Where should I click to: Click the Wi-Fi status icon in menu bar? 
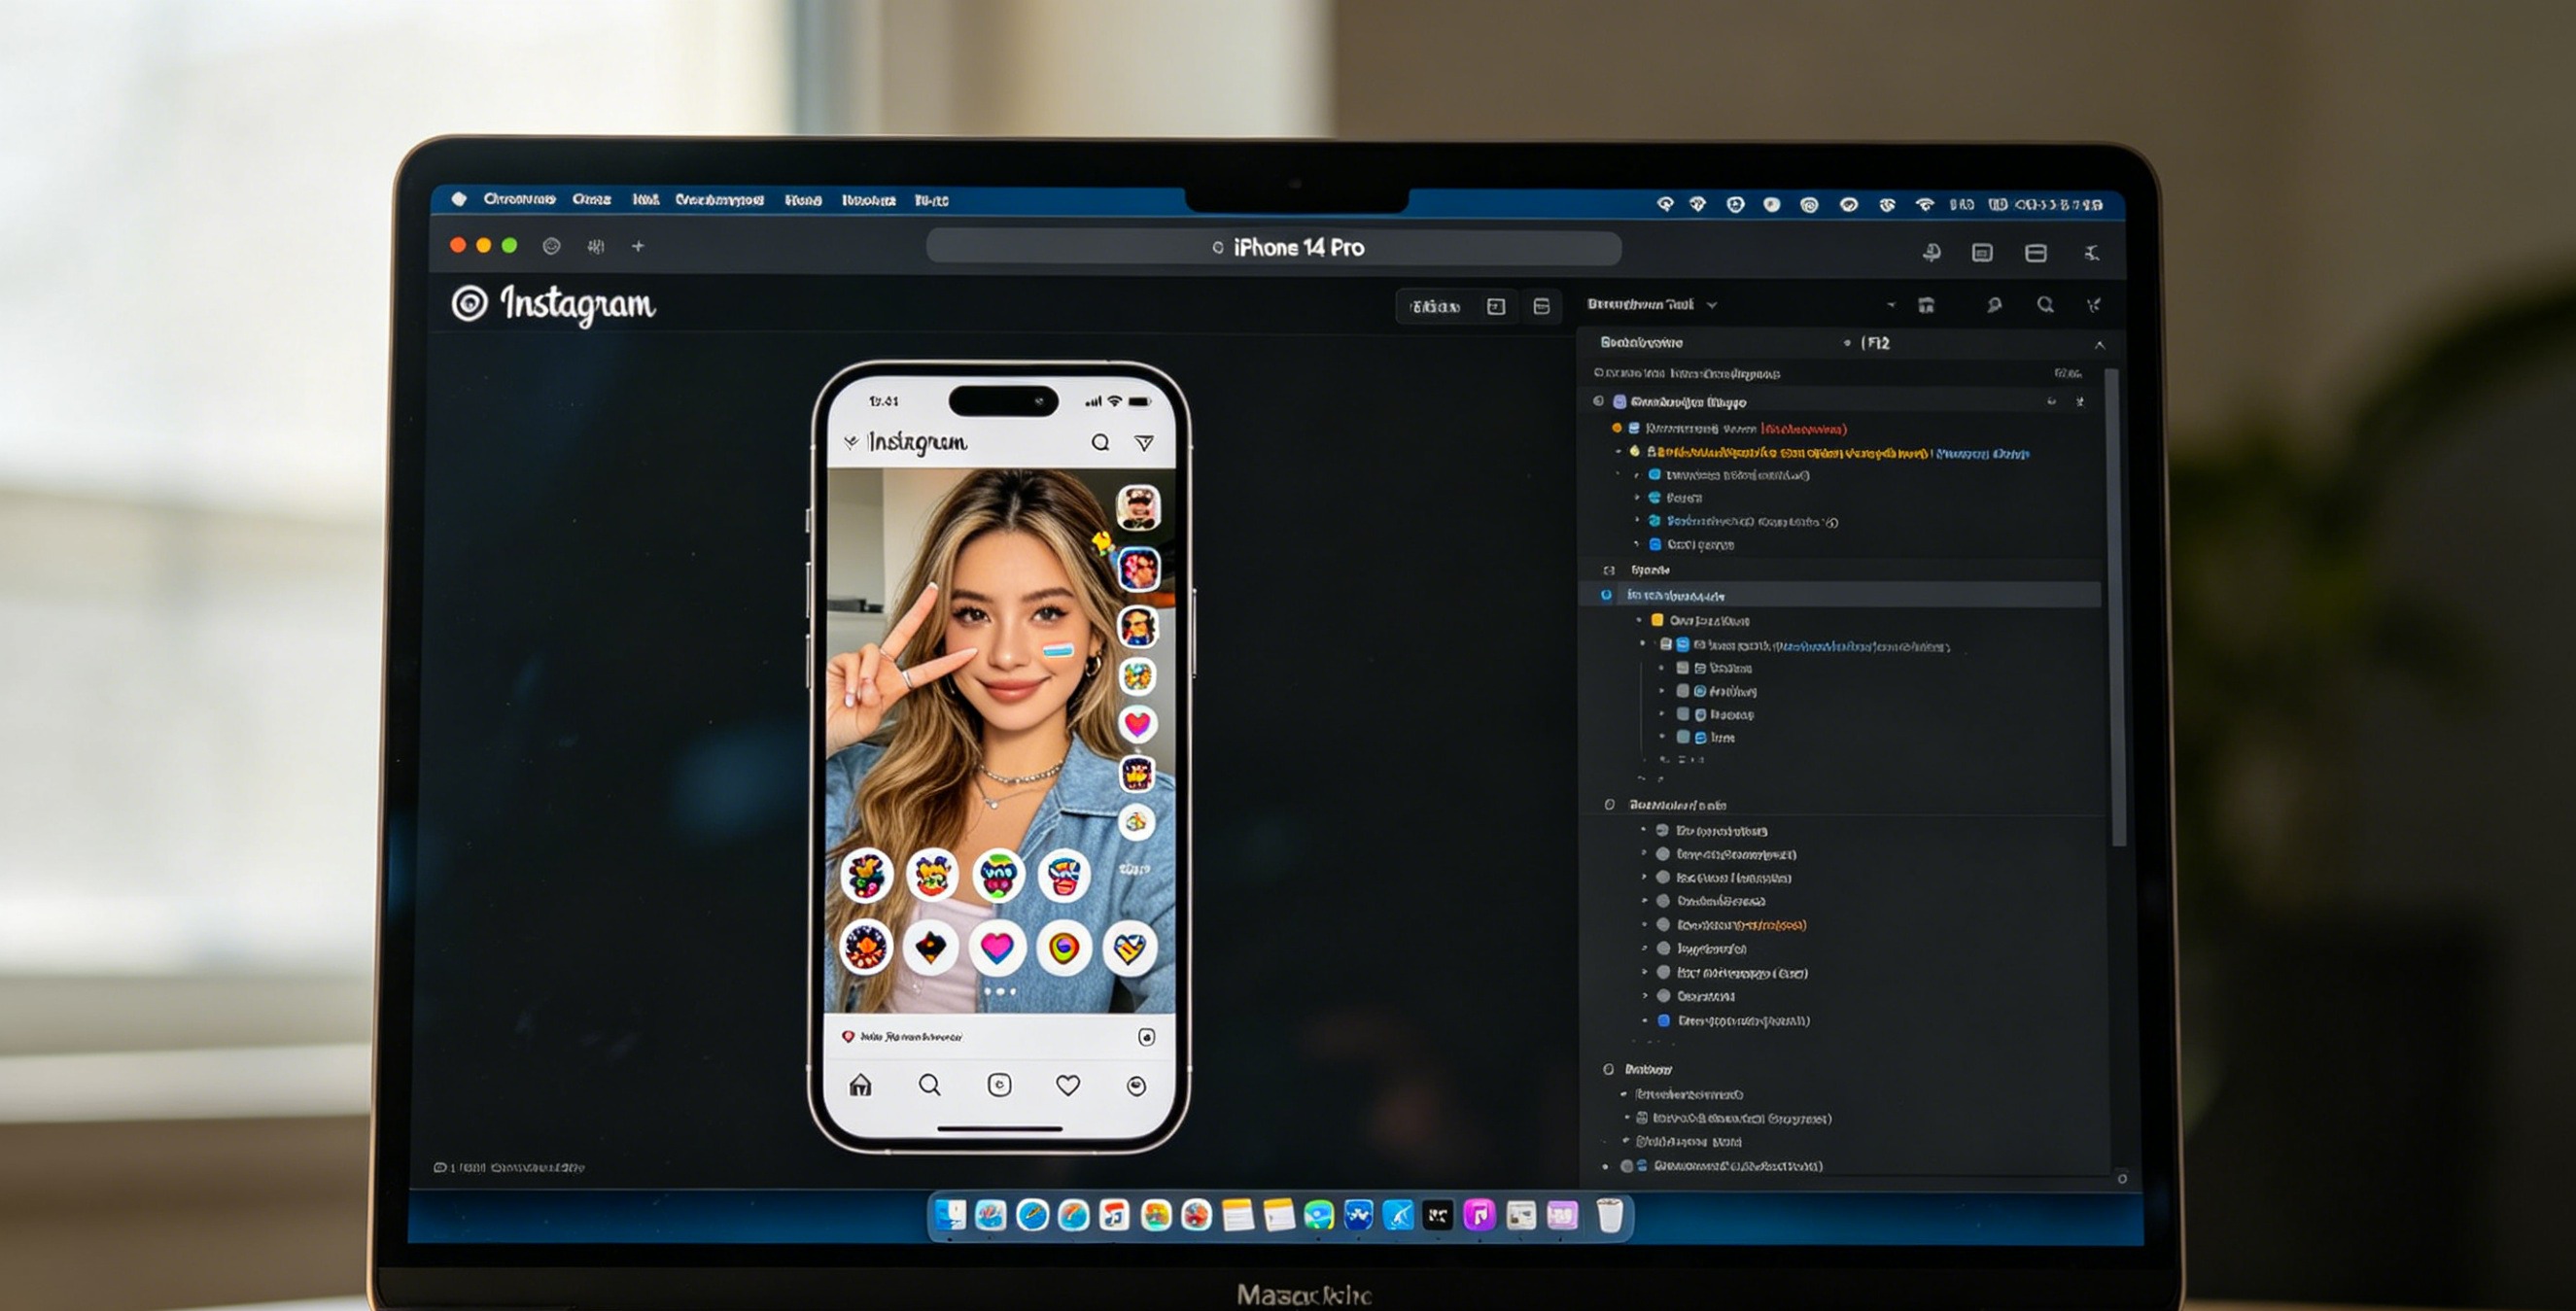point(1924,205)
